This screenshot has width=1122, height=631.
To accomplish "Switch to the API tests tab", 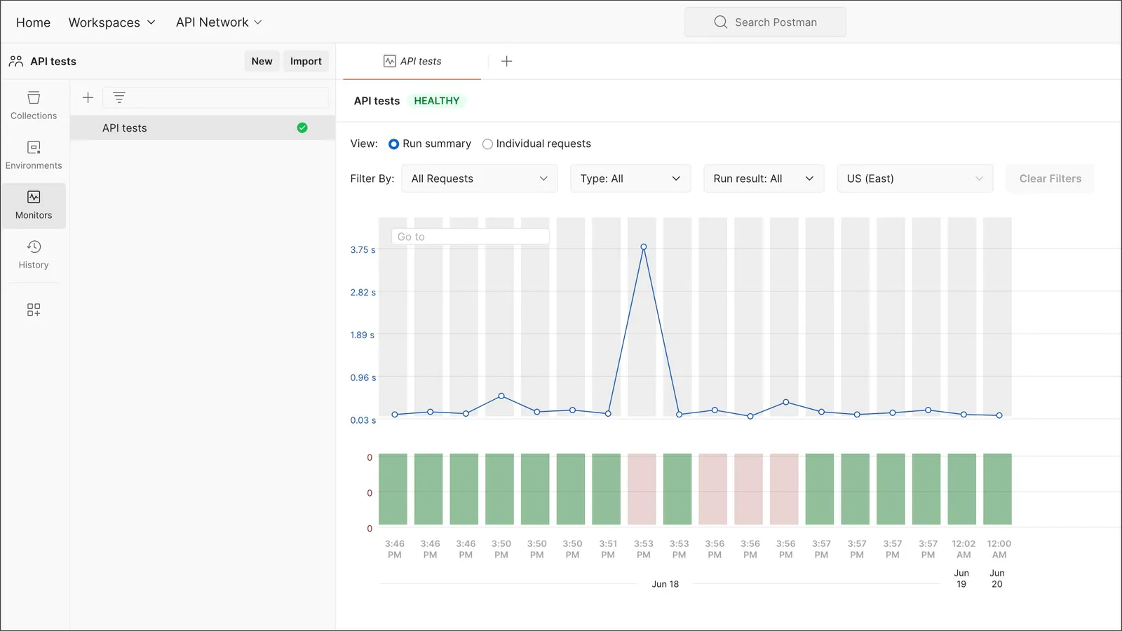I will (x=412, y=62).
